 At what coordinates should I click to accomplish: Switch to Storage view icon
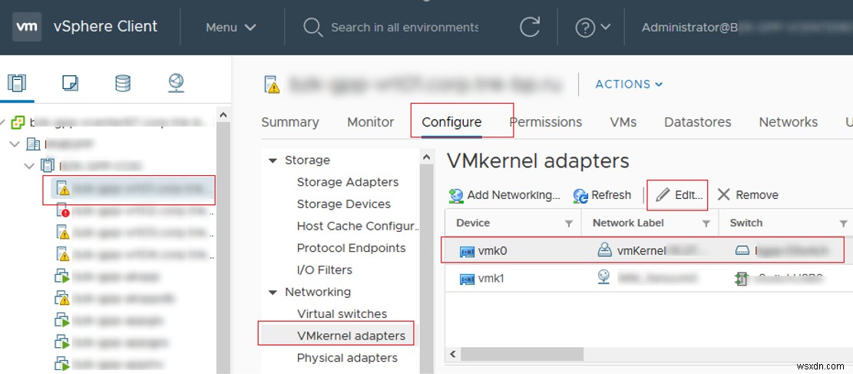(x=123, y=83)
